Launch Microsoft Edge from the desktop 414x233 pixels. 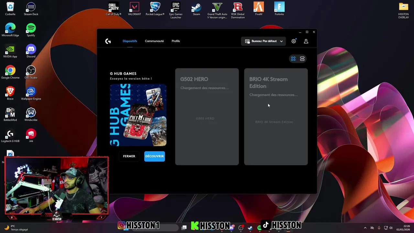pyautogui.click(x=10, y=30)
